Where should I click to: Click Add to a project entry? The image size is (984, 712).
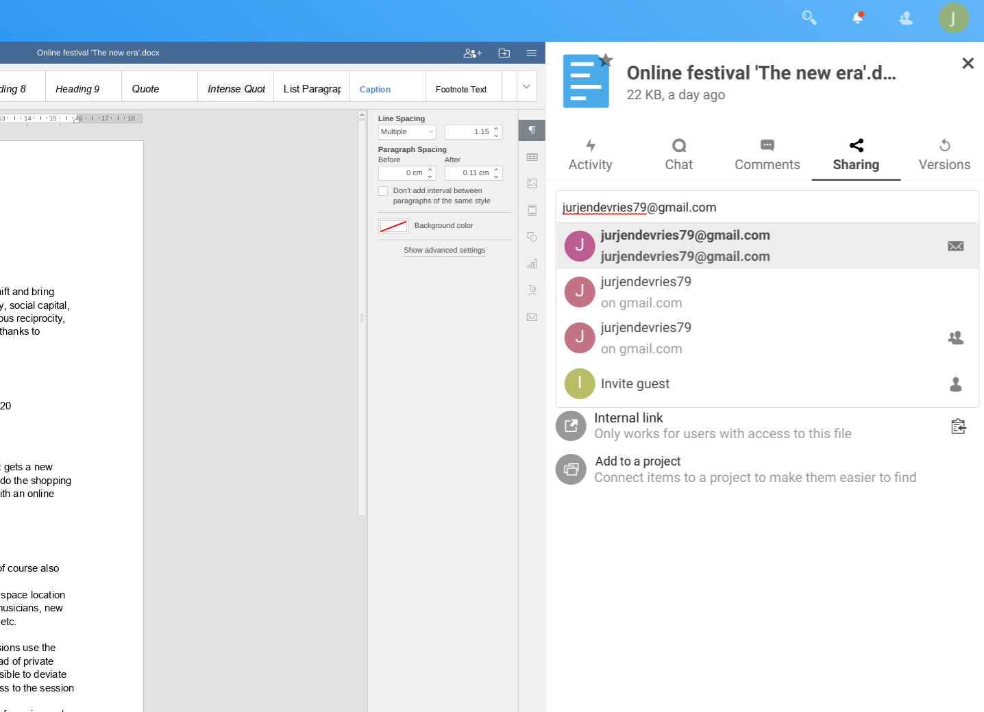[767, 469]
